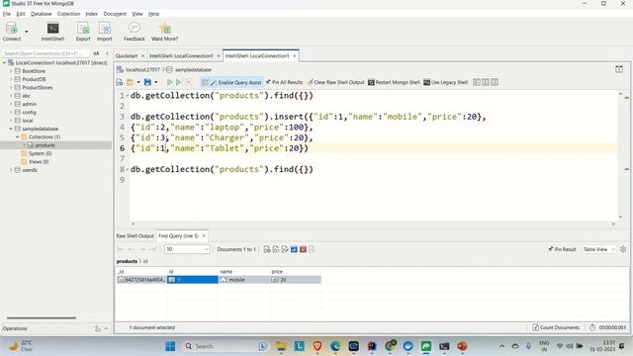
Task: Open the Connect toolbar button
Action: (x=12, y=32)
